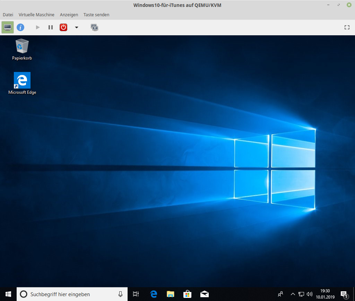This screenshot has height=301, width=355.
Task: Show the graphical console view
Action: click(8, 27)
